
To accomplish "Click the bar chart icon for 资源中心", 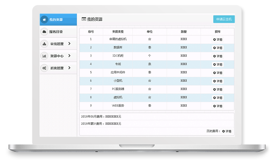I will (44, 56).
